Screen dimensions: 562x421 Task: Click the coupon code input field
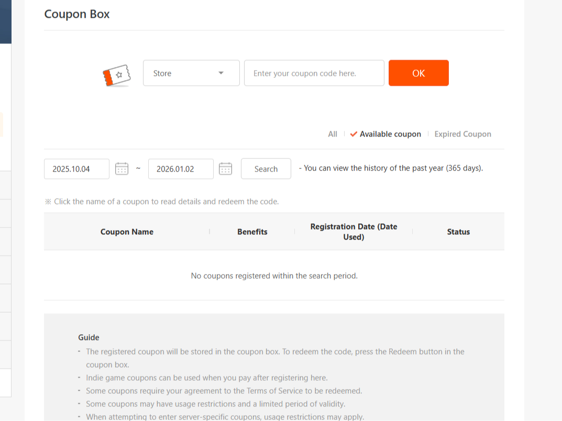pyautogui.click(x=314, y=73)
